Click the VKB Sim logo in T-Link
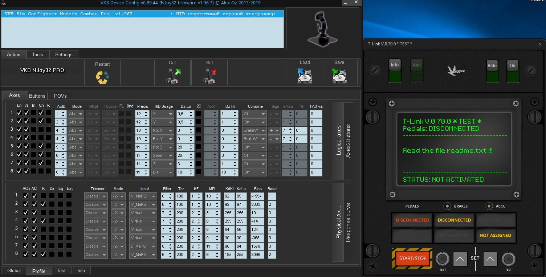 (456, 71)
